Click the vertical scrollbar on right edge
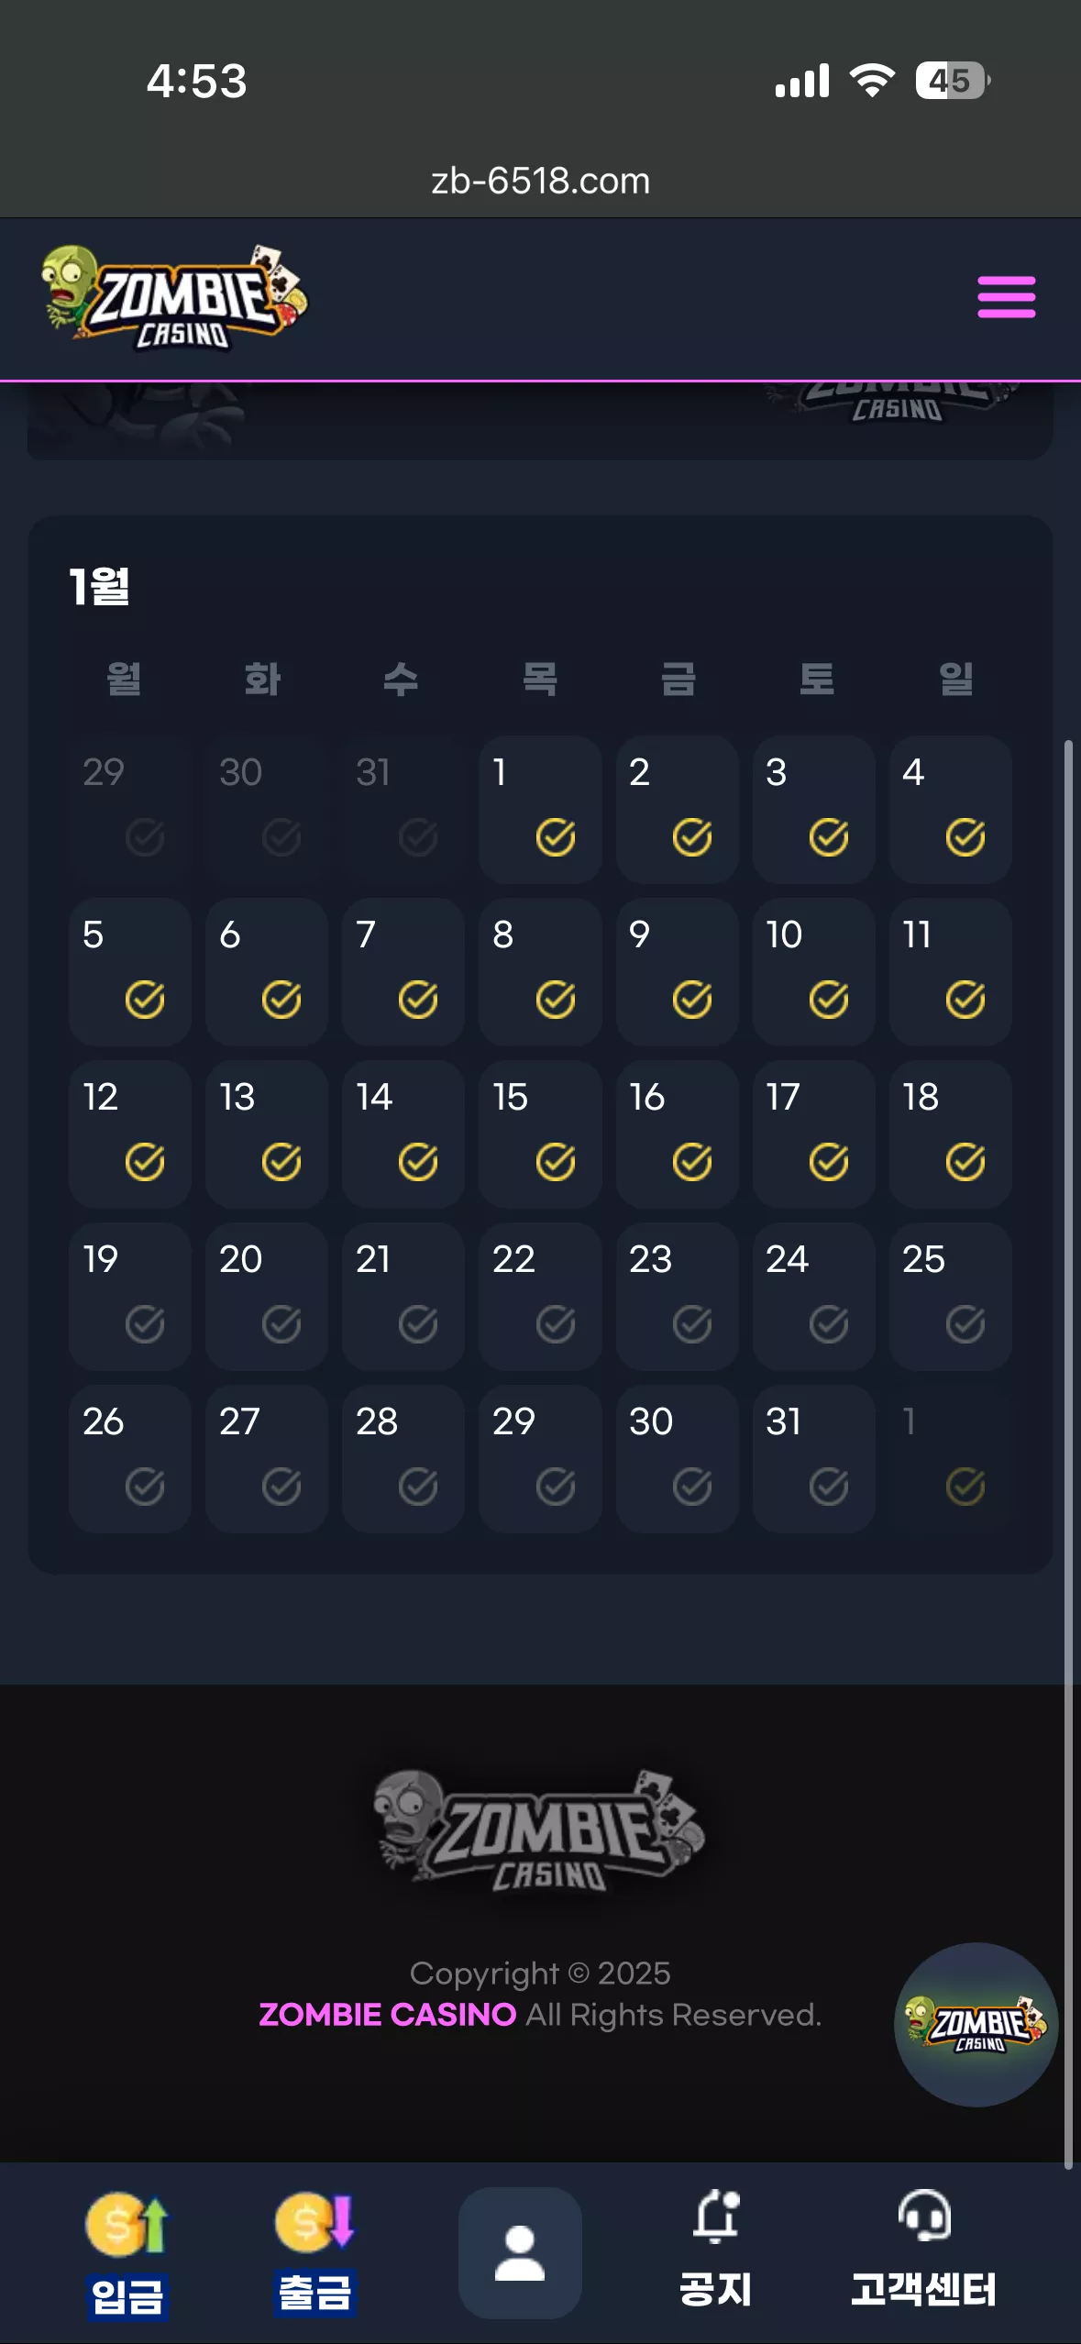The height and width of the screenshot is (2344, 1081). [1068, 1454]
